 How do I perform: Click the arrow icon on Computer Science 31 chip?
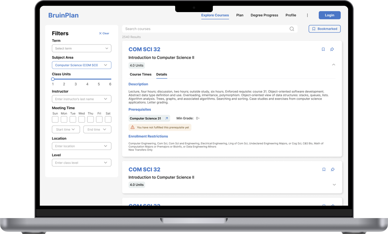click(x=166, y=118)
